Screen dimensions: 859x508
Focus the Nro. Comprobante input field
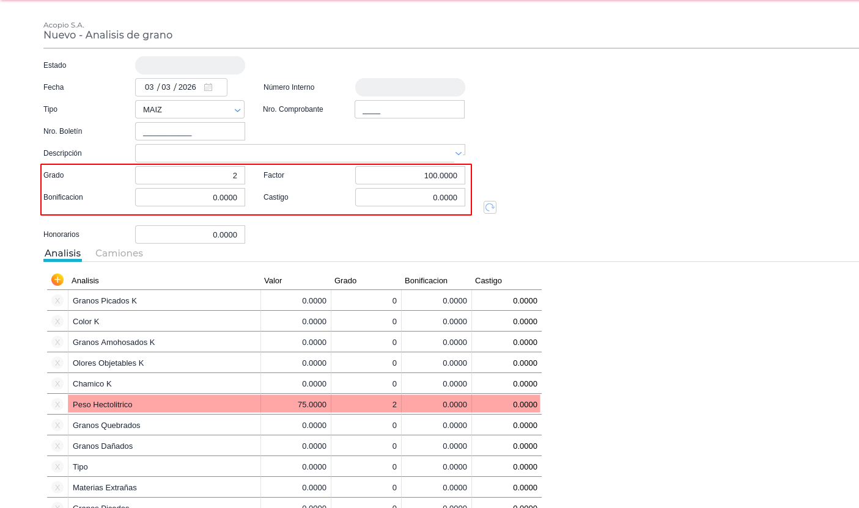click(409, 109)
